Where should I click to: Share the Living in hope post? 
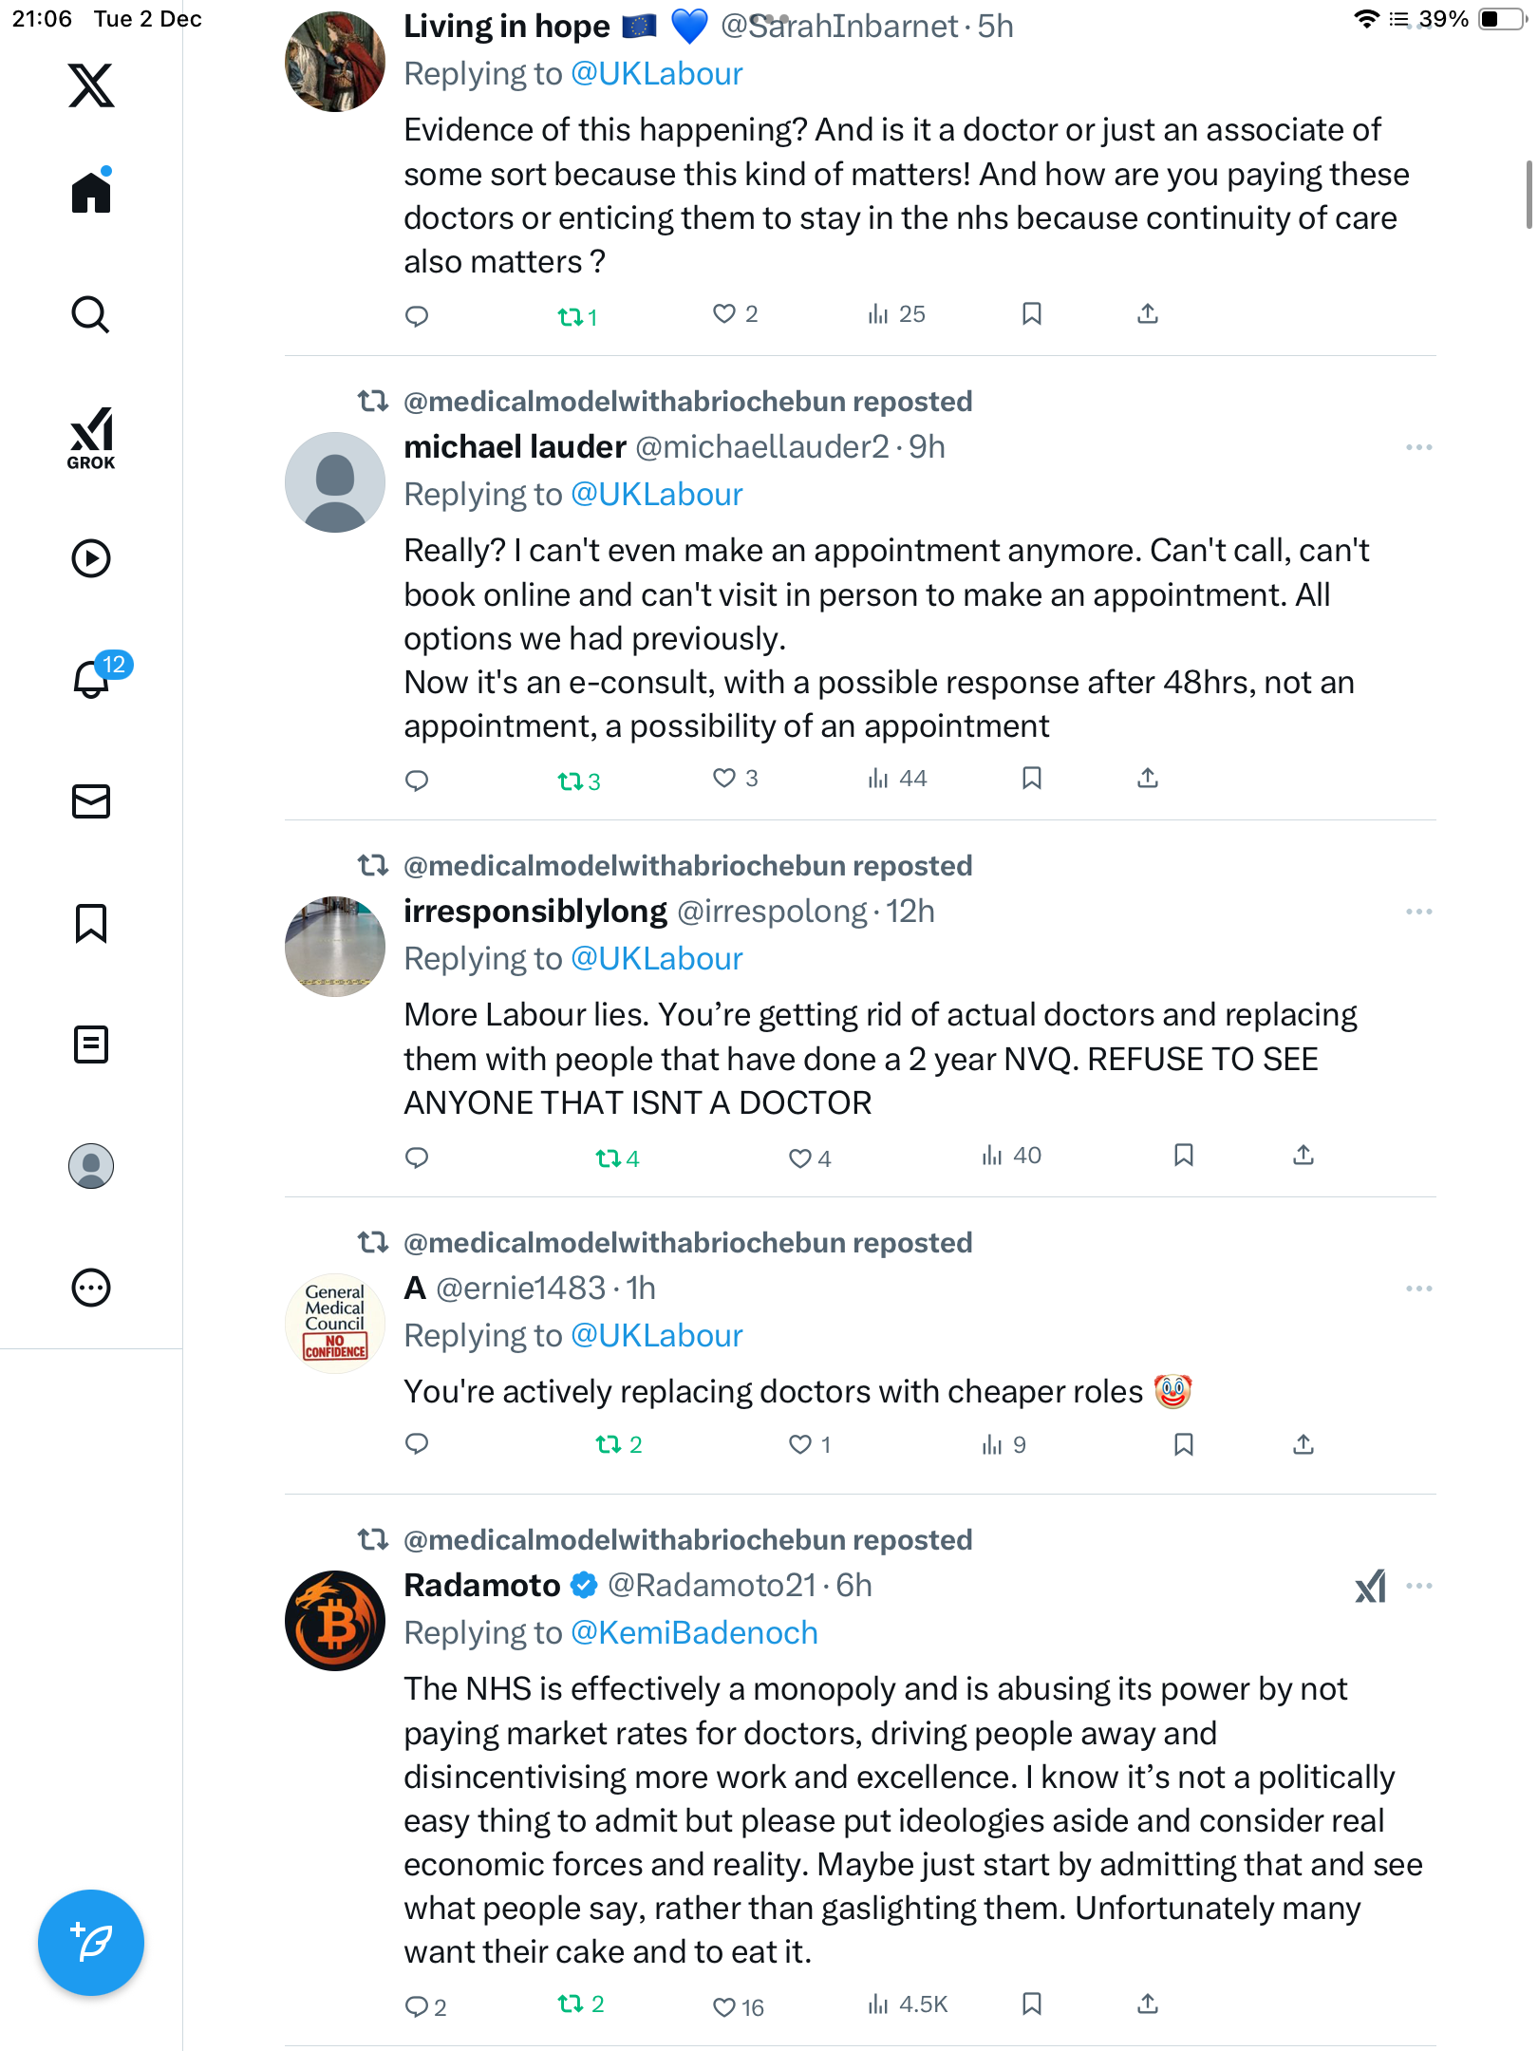click(x=1148, y=314)
